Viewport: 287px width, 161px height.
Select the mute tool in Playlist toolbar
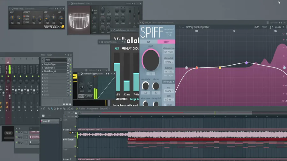point(58,108)
